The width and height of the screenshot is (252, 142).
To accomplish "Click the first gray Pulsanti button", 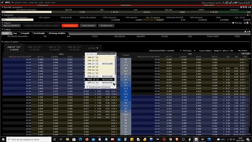I will (x=11, y=26).
